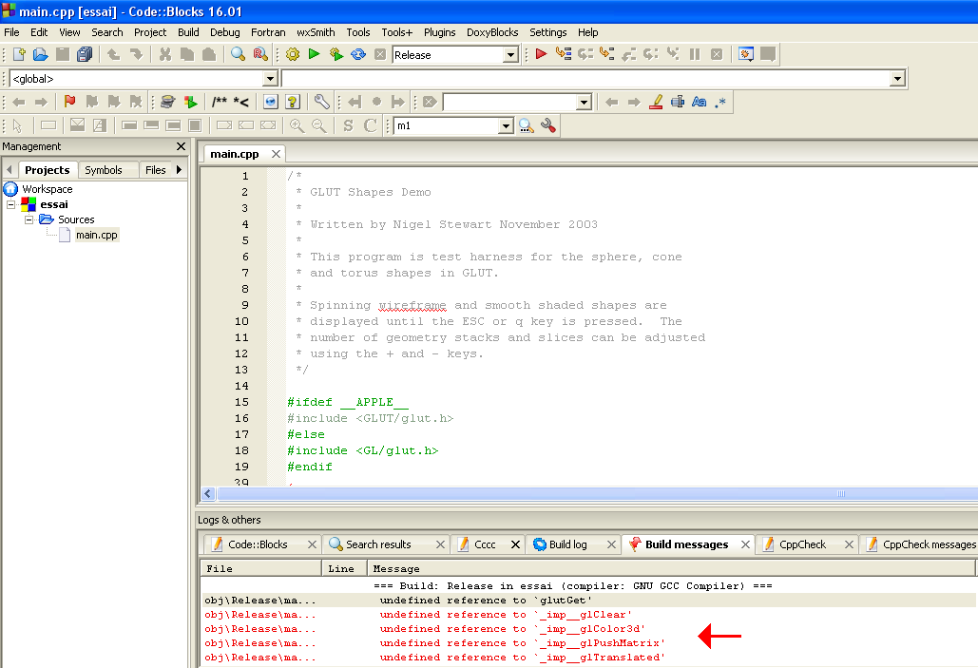Image resolution: width=978 pixels, height=668 pixels.
Task: Close the main.cpp editor tab
Action: [x=276, y=154]
